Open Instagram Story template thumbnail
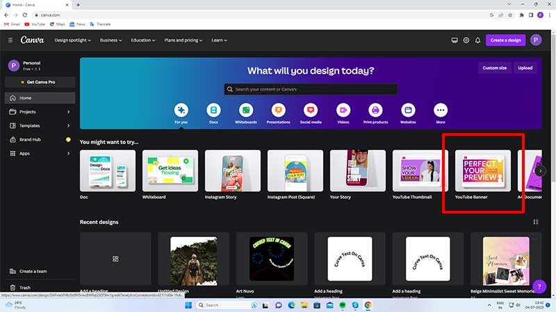Screen dimensions: 556x312 pos(233,171)
